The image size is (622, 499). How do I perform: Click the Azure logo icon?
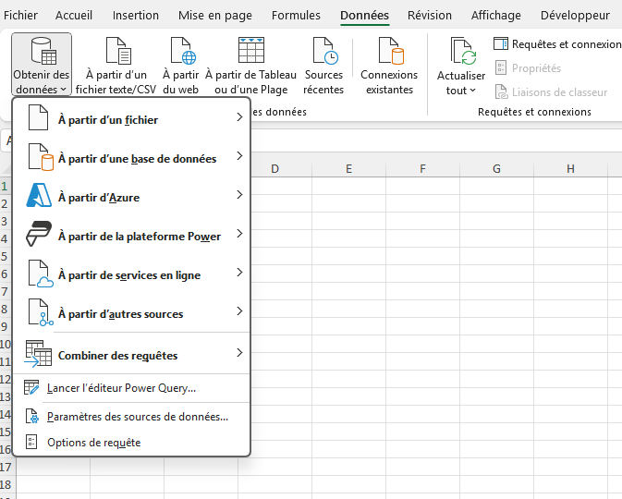click(x=39, y=195)
